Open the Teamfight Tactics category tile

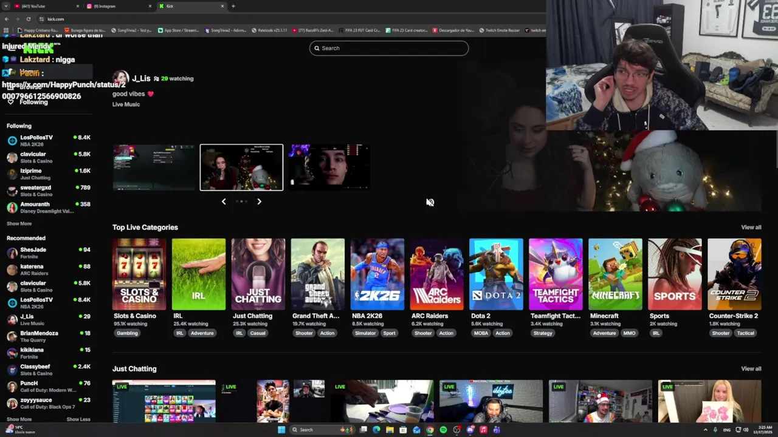(x=556, y=274)
